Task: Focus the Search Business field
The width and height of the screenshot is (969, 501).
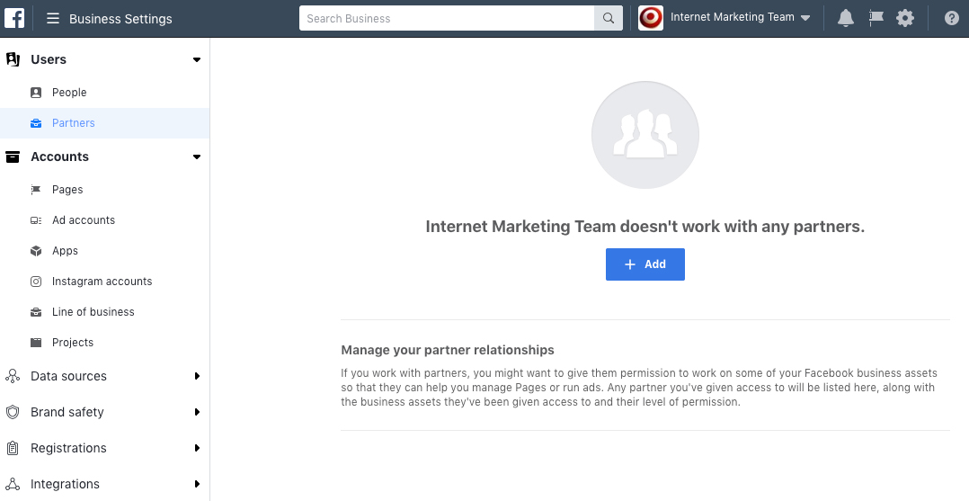Action: (x=447, y=18)
